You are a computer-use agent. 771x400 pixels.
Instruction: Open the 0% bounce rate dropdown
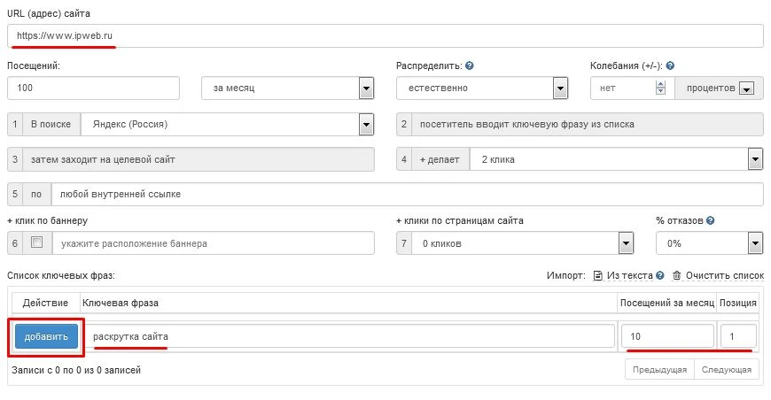(755, 243)
